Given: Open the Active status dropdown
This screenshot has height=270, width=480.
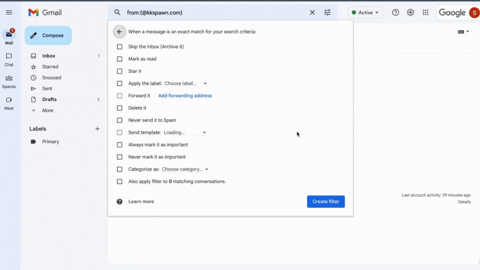Looking at the screenshot, I should click(x=365, y=12).
